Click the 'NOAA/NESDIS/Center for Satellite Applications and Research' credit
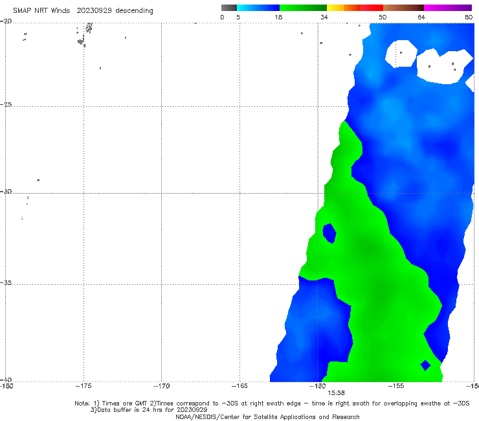 pos(267,416)
